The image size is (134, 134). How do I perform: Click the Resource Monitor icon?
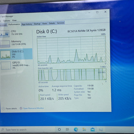pyautogui.click(x=21, y=108)
